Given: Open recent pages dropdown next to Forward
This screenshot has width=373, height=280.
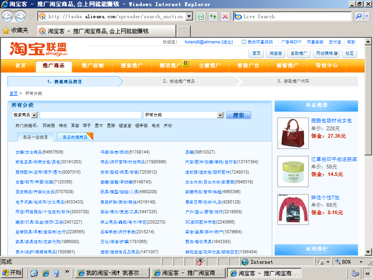Looking at the screenshot, I should (x=30, y=17).
